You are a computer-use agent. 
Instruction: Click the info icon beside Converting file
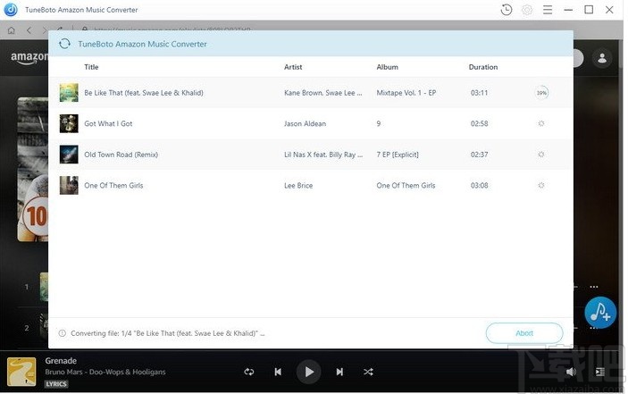click(x=62, y=333)
